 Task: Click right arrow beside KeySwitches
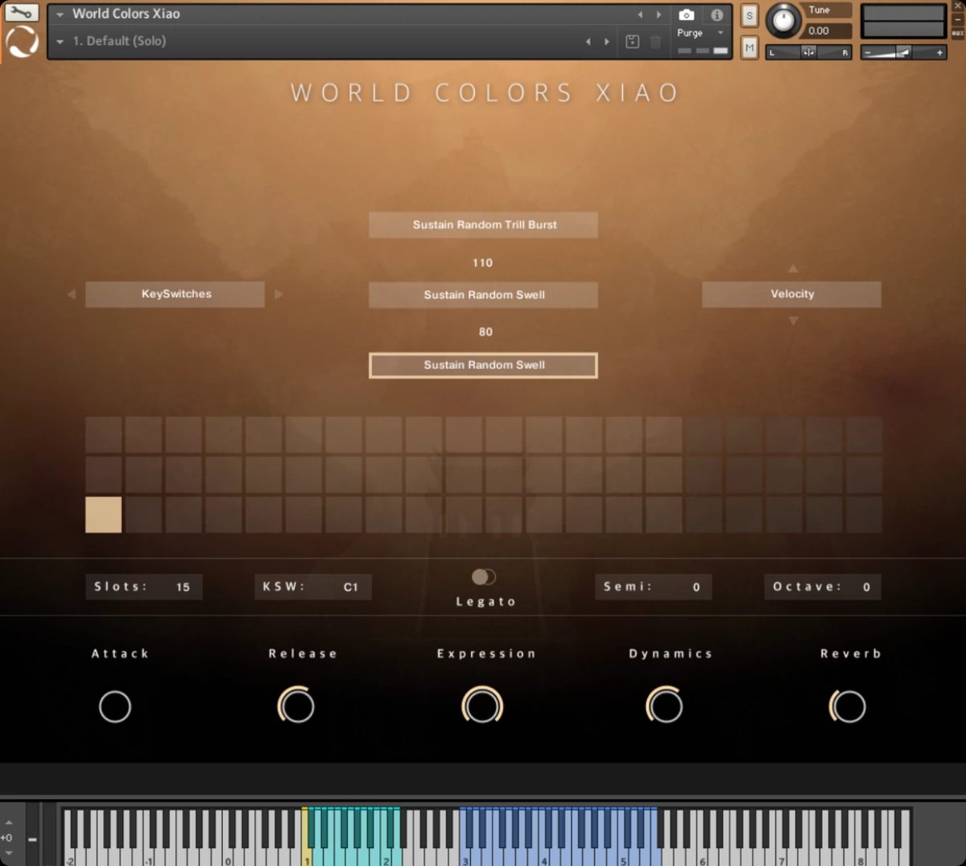coord(279,294)
